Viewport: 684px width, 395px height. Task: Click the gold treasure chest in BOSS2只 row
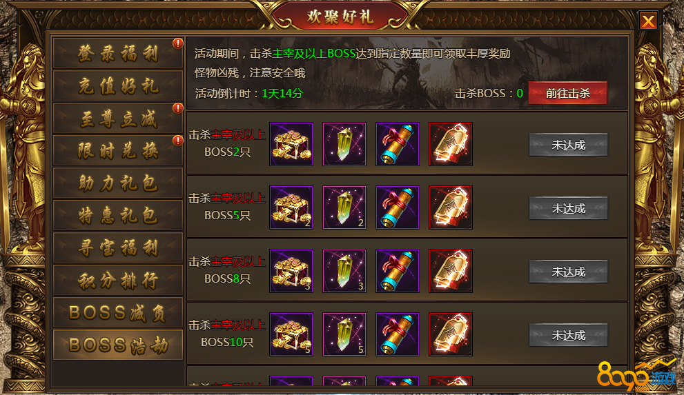(291, 144)
